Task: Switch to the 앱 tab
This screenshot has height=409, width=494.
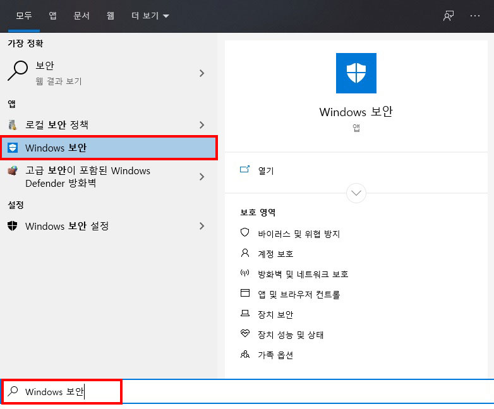Action: pos(52,16)
